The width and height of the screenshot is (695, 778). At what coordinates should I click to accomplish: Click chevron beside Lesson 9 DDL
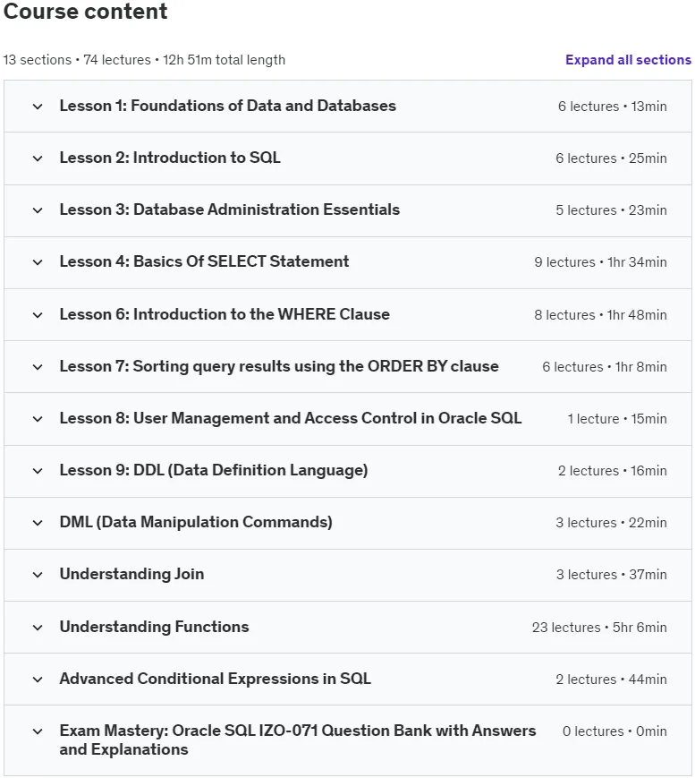coord(38,470)
